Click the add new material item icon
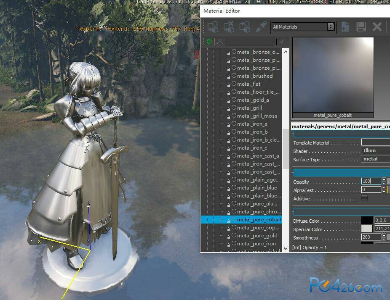Viewport: 390px width, 300px height. coord(345,26)
